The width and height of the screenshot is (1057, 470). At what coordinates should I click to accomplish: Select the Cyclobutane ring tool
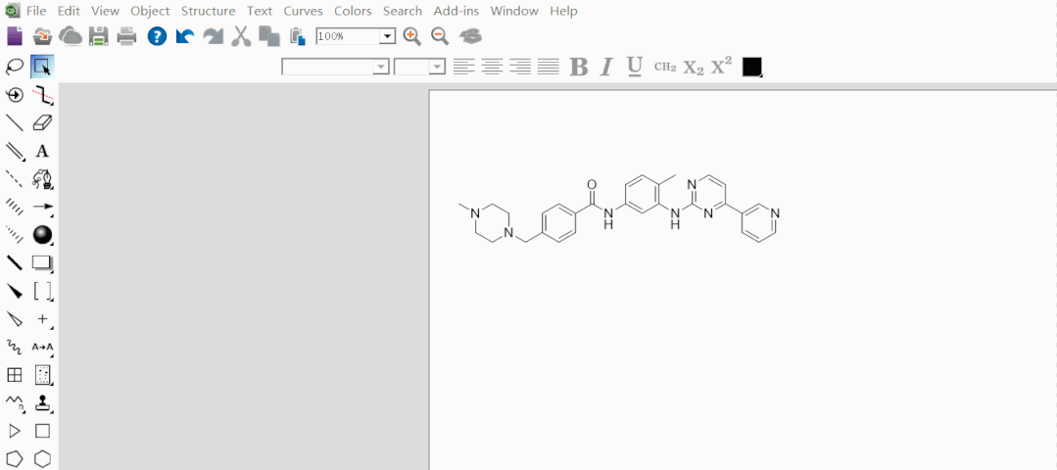[x=42, y=431]
